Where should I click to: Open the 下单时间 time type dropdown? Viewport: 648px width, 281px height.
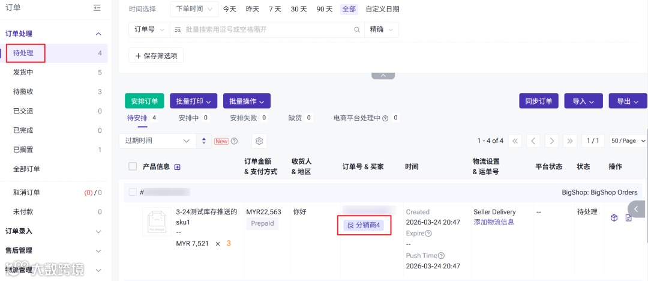pyautogui.click(x=194, y=9)
